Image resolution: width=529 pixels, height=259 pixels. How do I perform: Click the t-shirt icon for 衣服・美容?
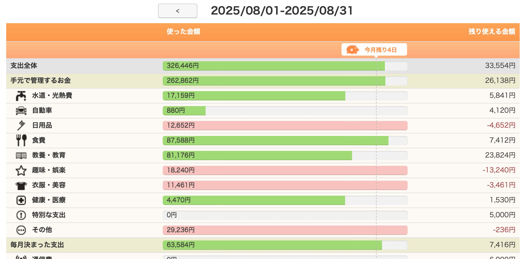pos(21,185)
